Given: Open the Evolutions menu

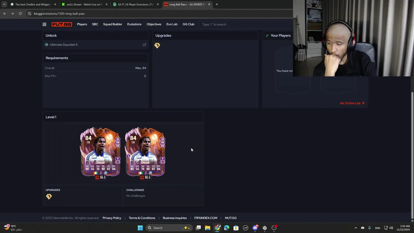Looking at the screenshot, I should click(x=134, y=24).
